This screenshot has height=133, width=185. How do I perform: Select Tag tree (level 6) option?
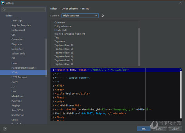coord(64,64)
